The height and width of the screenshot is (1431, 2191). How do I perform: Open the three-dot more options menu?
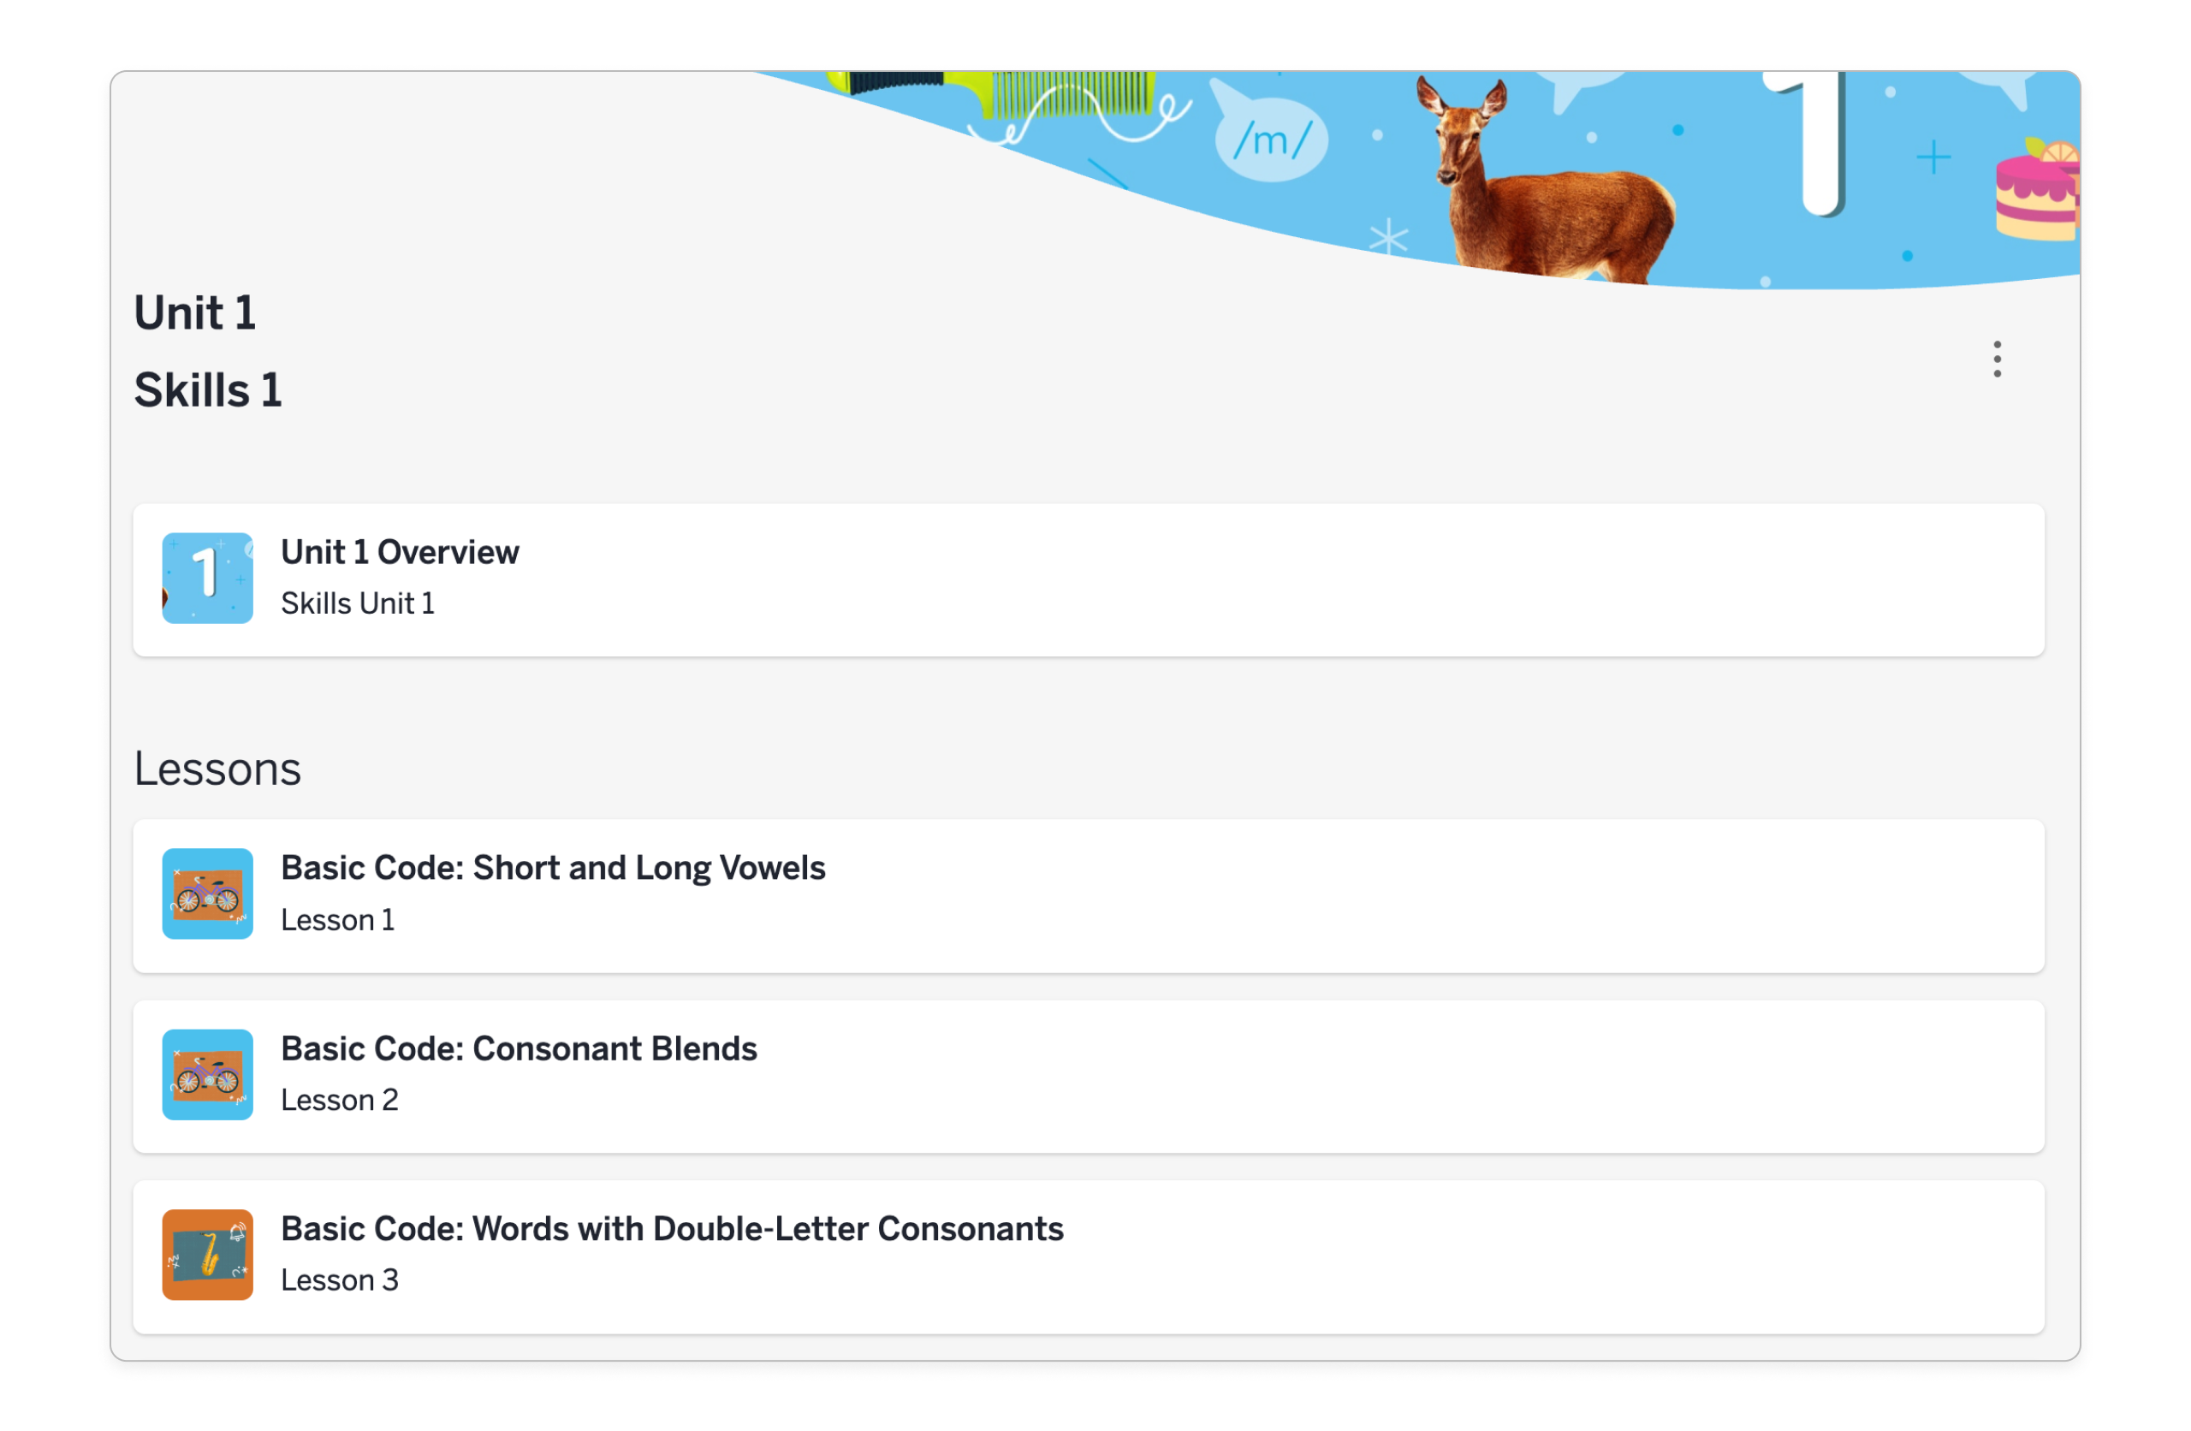[x=1996, y=359]
